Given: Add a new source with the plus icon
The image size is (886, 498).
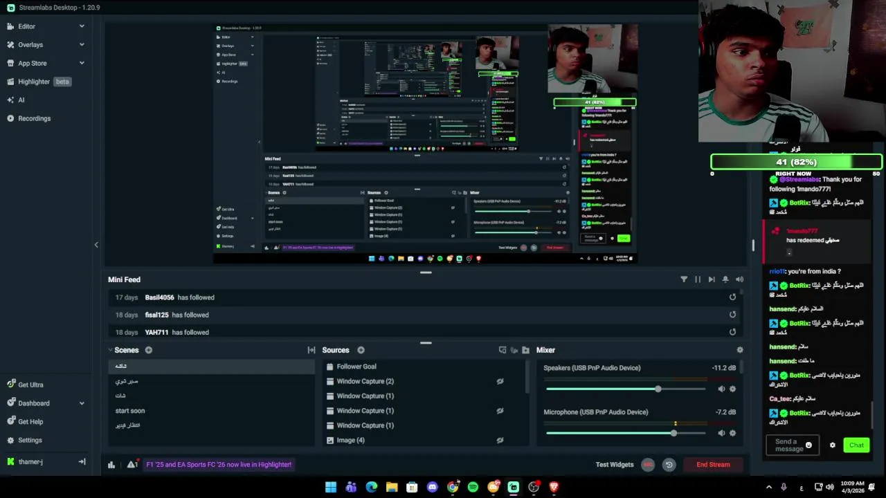Looking at the screenshot, I should (361, 350).
